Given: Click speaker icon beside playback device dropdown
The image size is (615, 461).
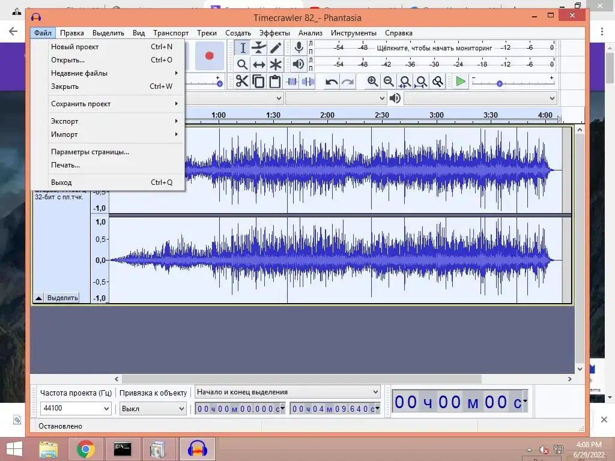Looking at the screenshot, I should click(x=395, y=98).
